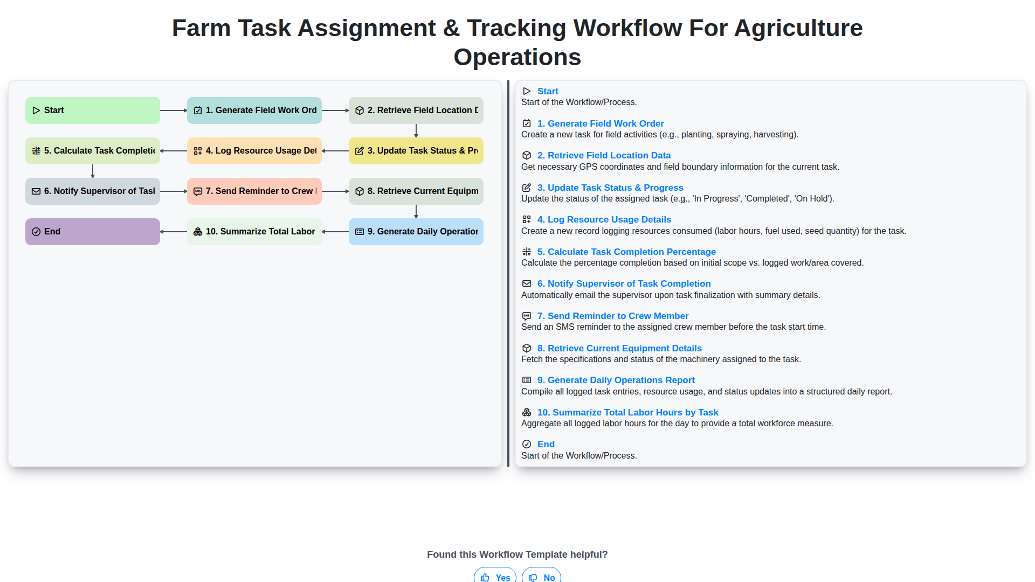Viewport: 1035px width, 582px height.
Task: Click the No feedback button
Action: click(x=541, y=577)
